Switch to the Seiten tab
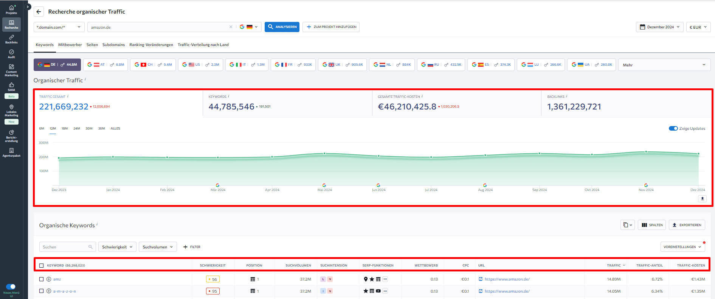Screen dimensions: 715x299 pyautogui.click(x=92, y=45)
